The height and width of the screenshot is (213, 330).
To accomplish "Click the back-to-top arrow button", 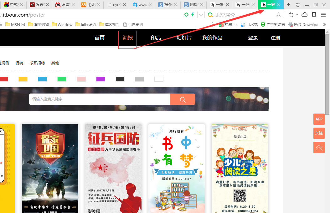I will [319, 147].
